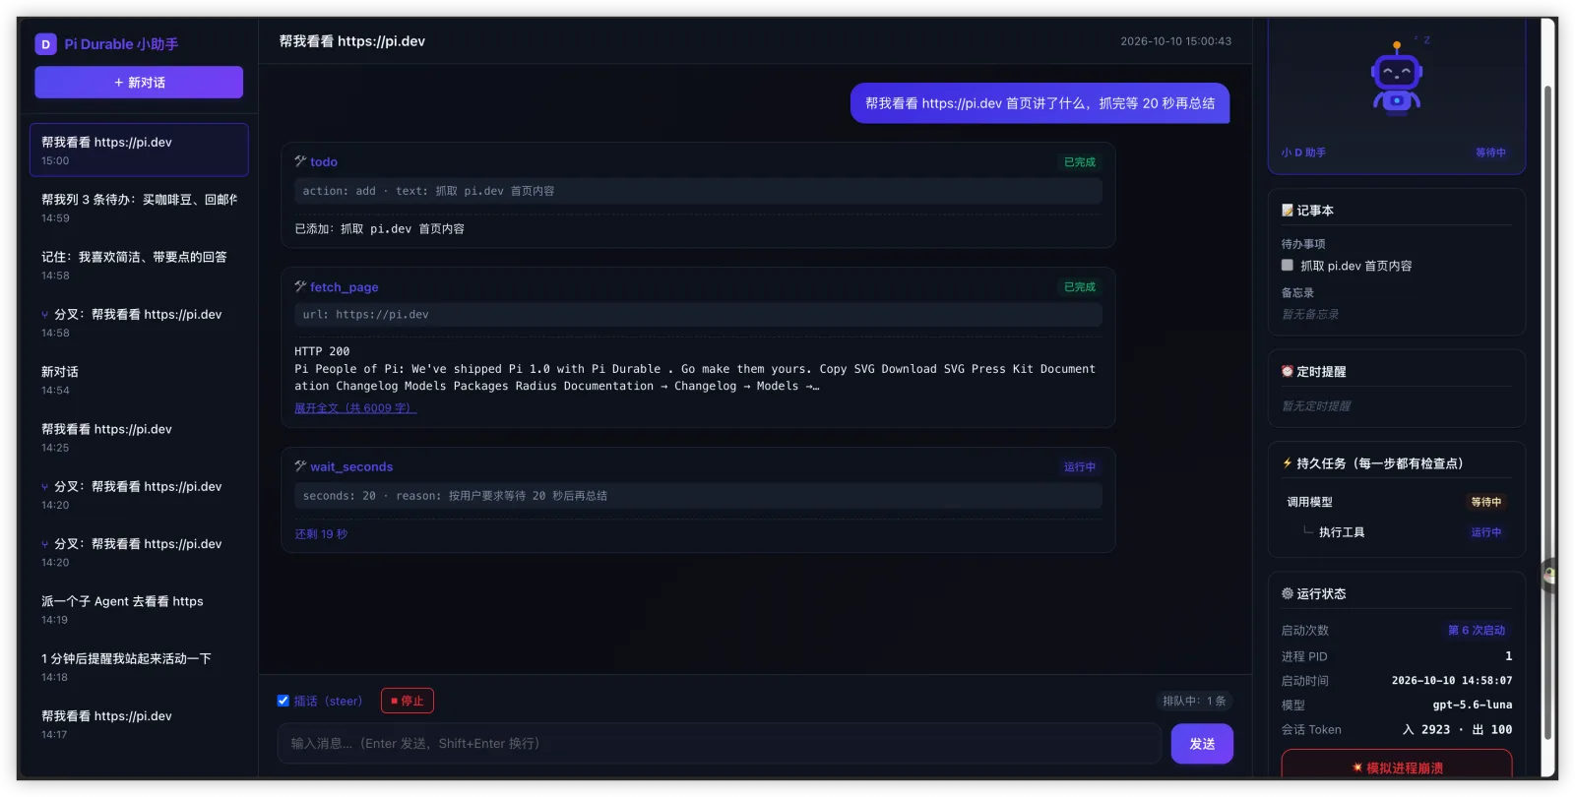Start a new chat with 新对话
The image size is (1575, 797).
click(x=139, y=83)
